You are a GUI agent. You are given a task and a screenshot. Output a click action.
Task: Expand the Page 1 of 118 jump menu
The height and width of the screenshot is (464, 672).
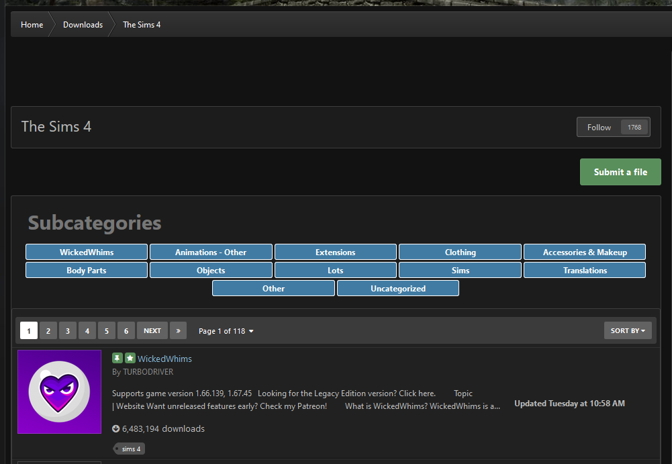(226, 331)
